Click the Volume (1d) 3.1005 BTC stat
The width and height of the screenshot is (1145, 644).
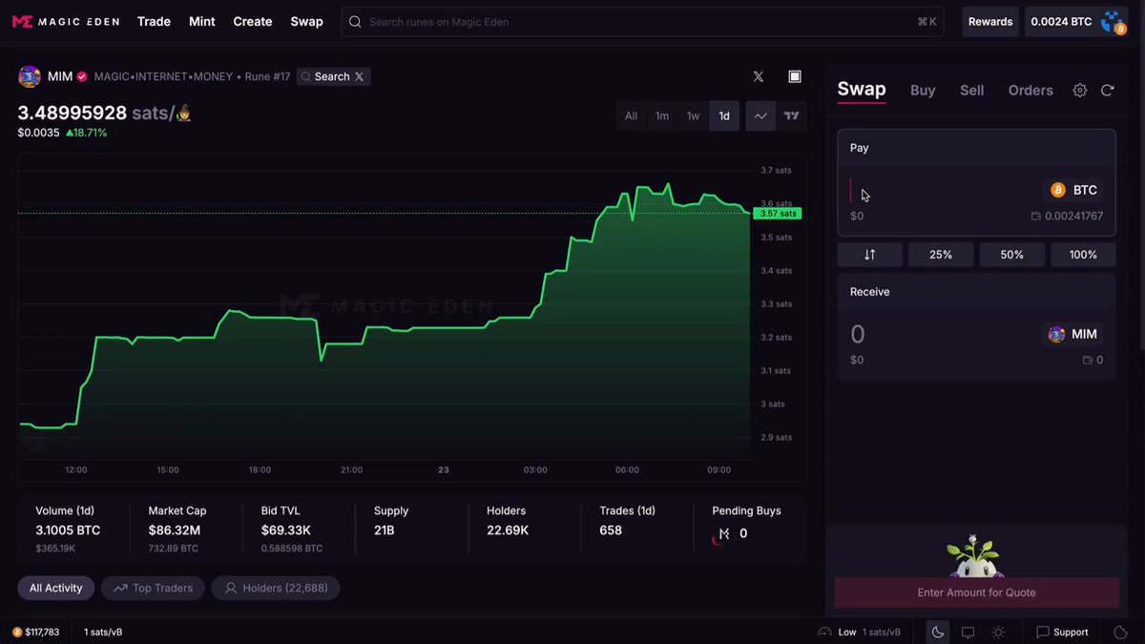pyautogui.click(x=68, y=530)
